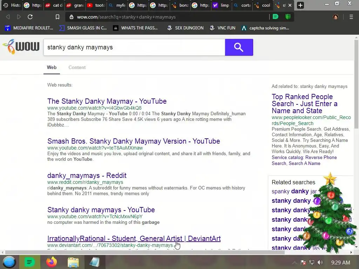Open the green reader extension icon
The width and height of the screenshot is (359, 269).
tap(276, 17)
